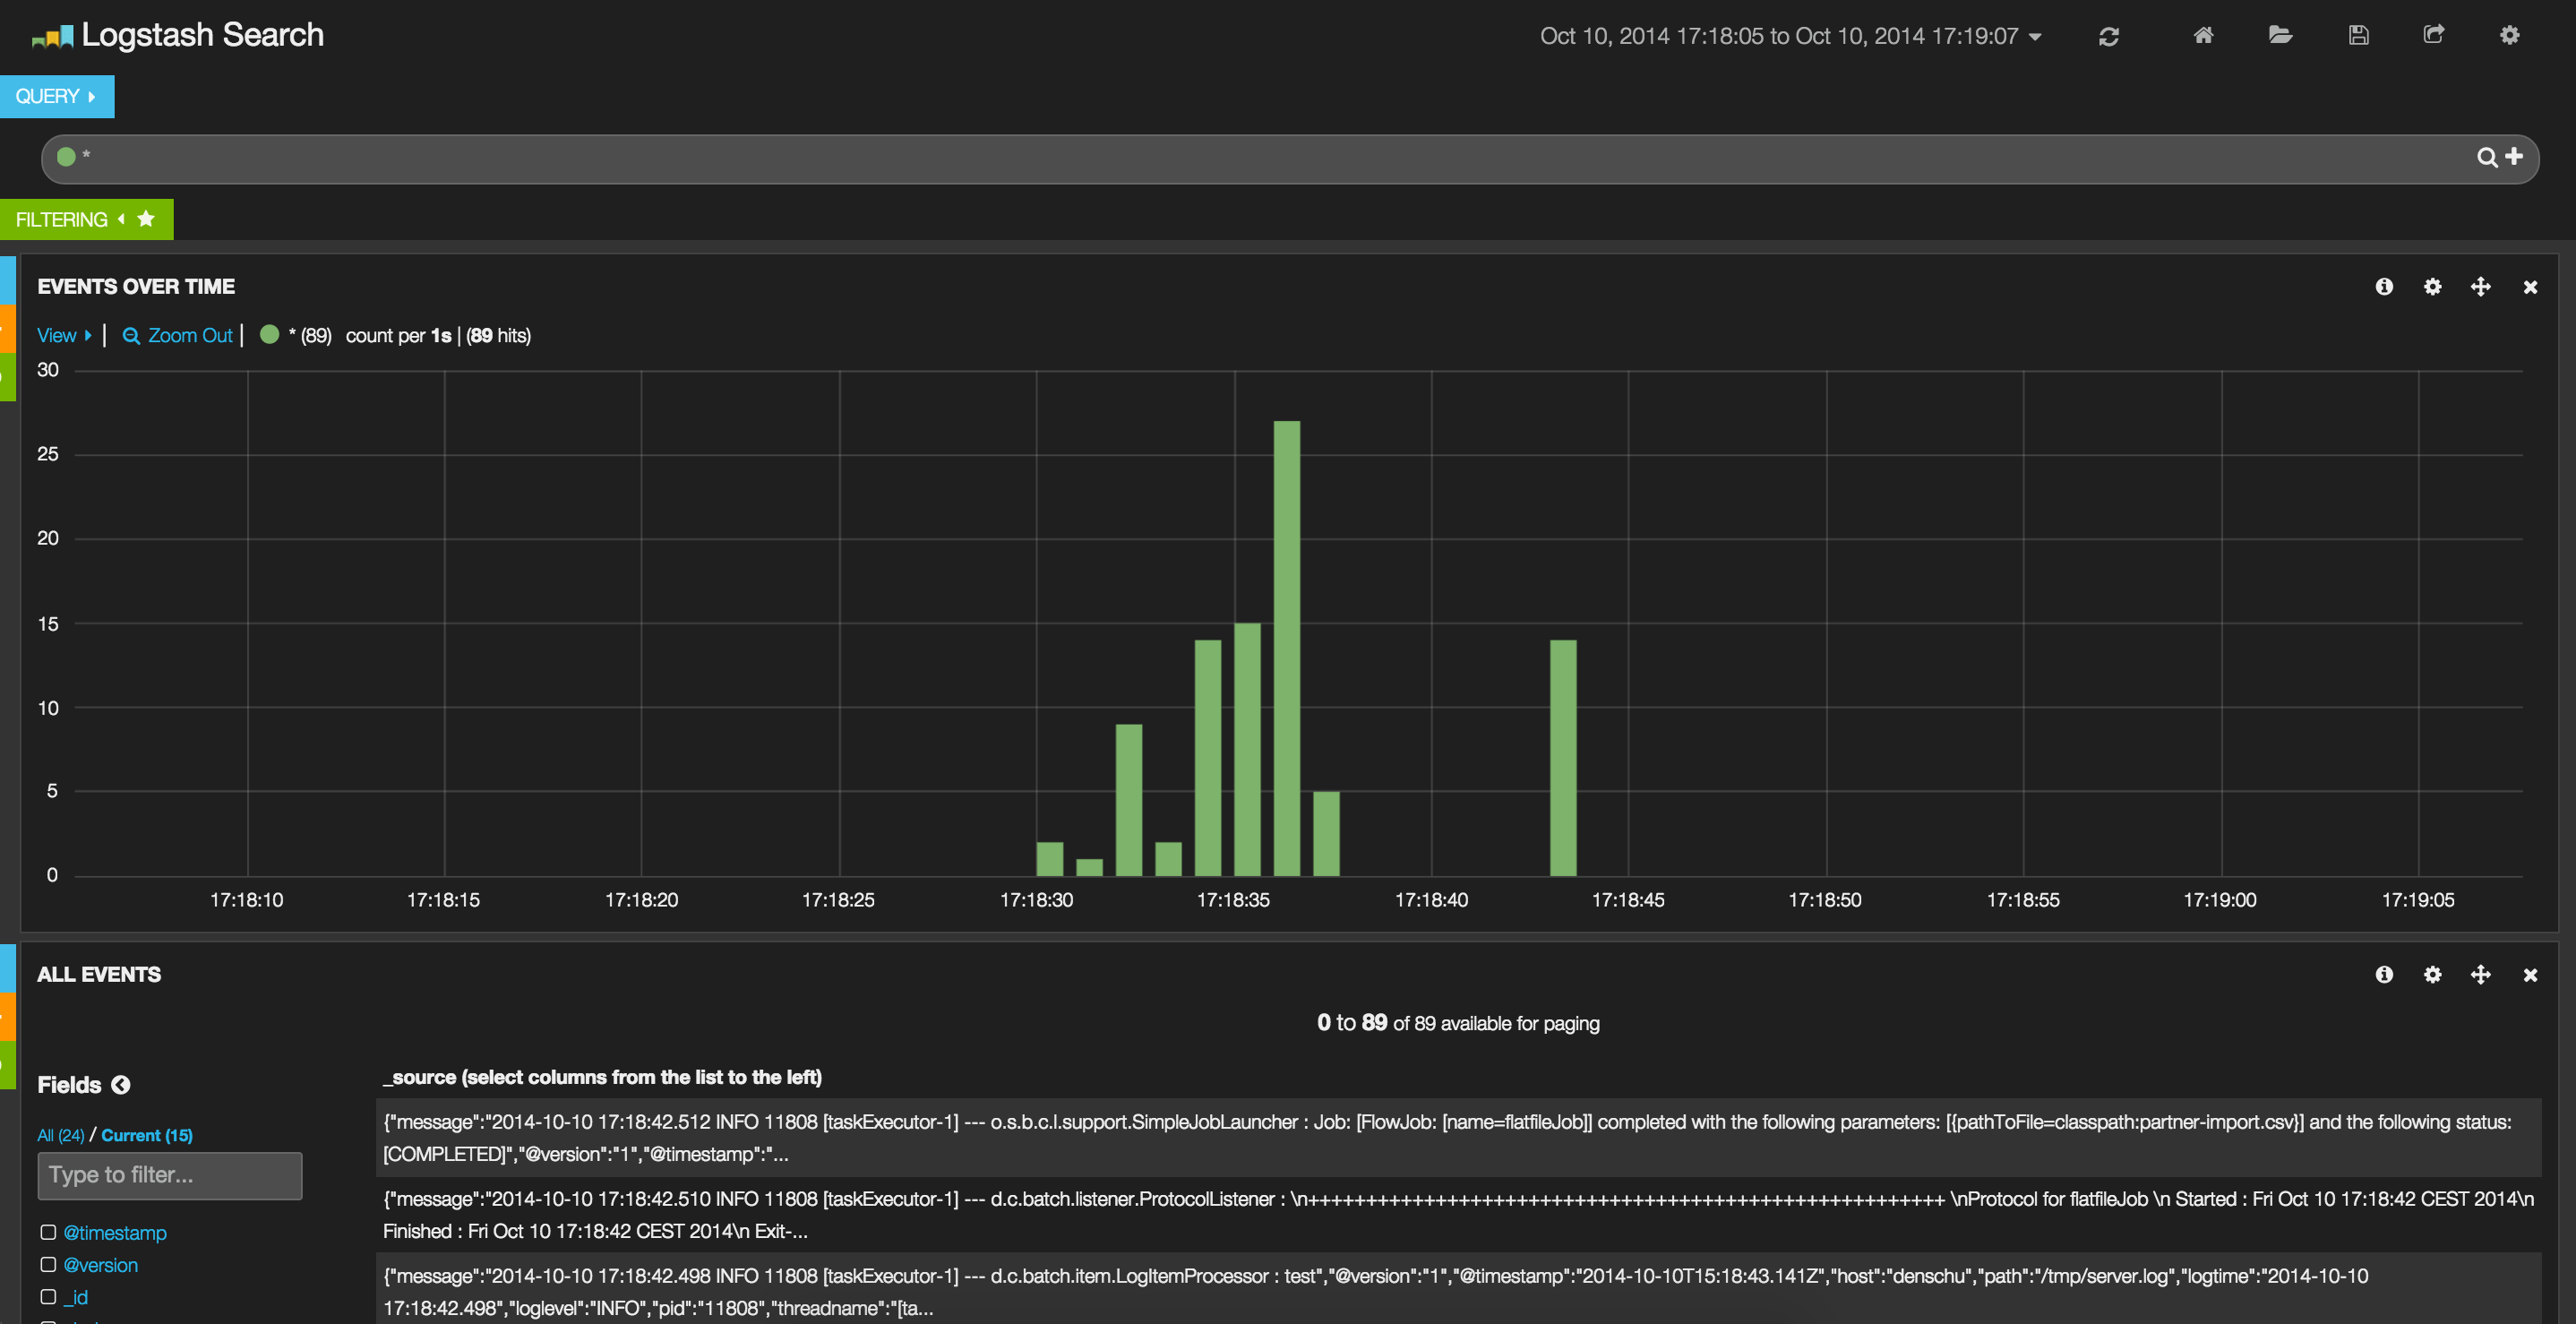This screenshot has width=2576, height=1324.
Task: Click the share dashboard icon
Action: pos(2434,35)
